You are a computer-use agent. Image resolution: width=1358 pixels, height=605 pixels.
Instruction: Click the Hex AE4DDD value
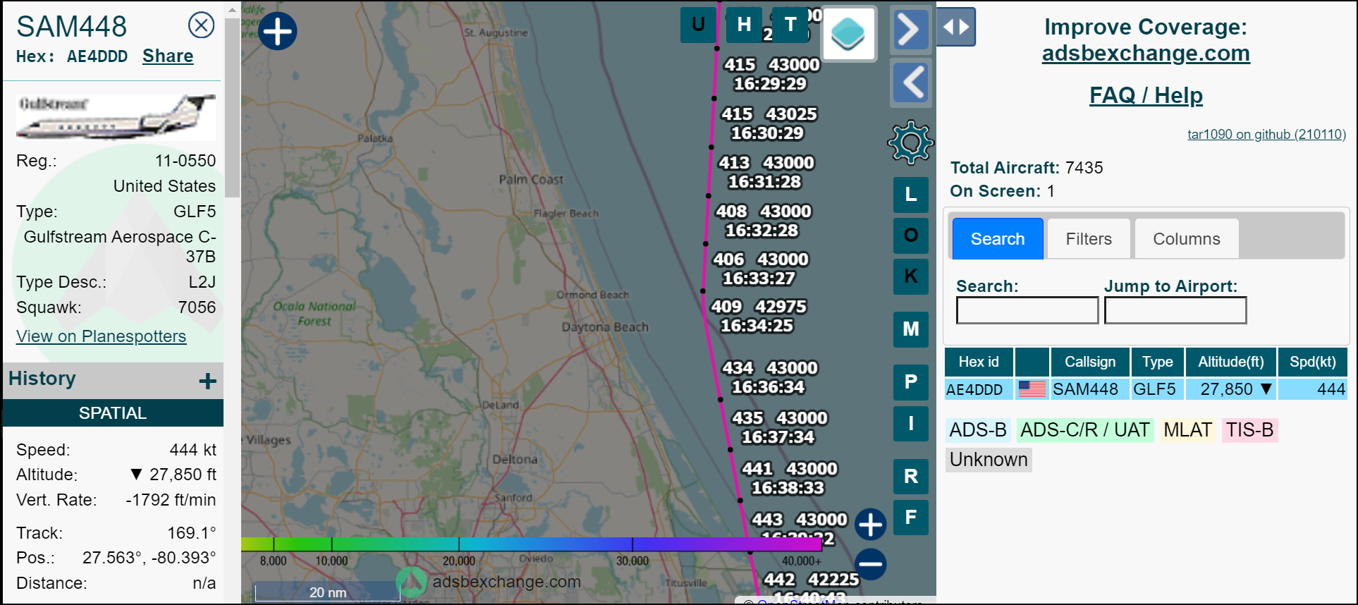click(97, 56)
